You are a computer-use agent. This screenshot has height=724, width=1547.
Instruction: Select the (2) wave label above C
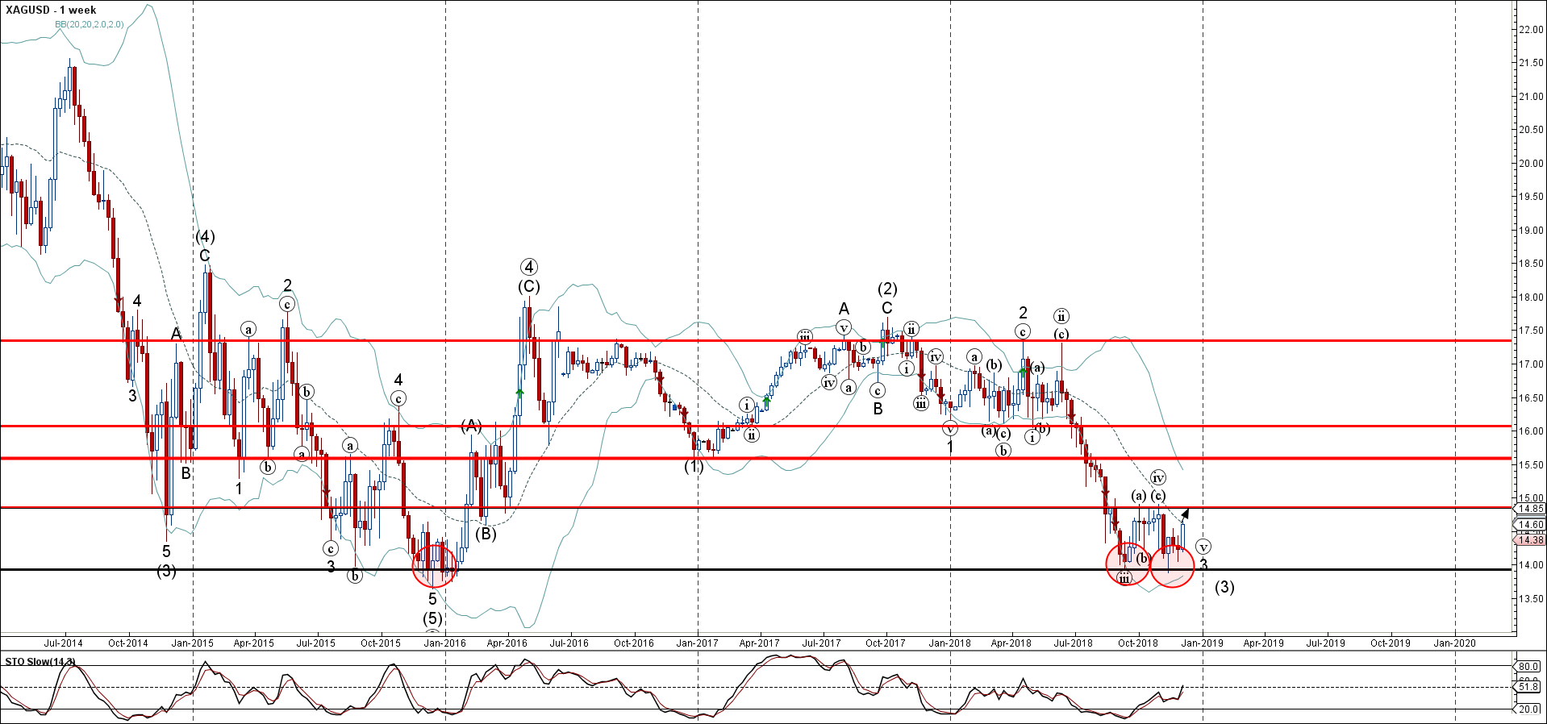pos(887,289)
